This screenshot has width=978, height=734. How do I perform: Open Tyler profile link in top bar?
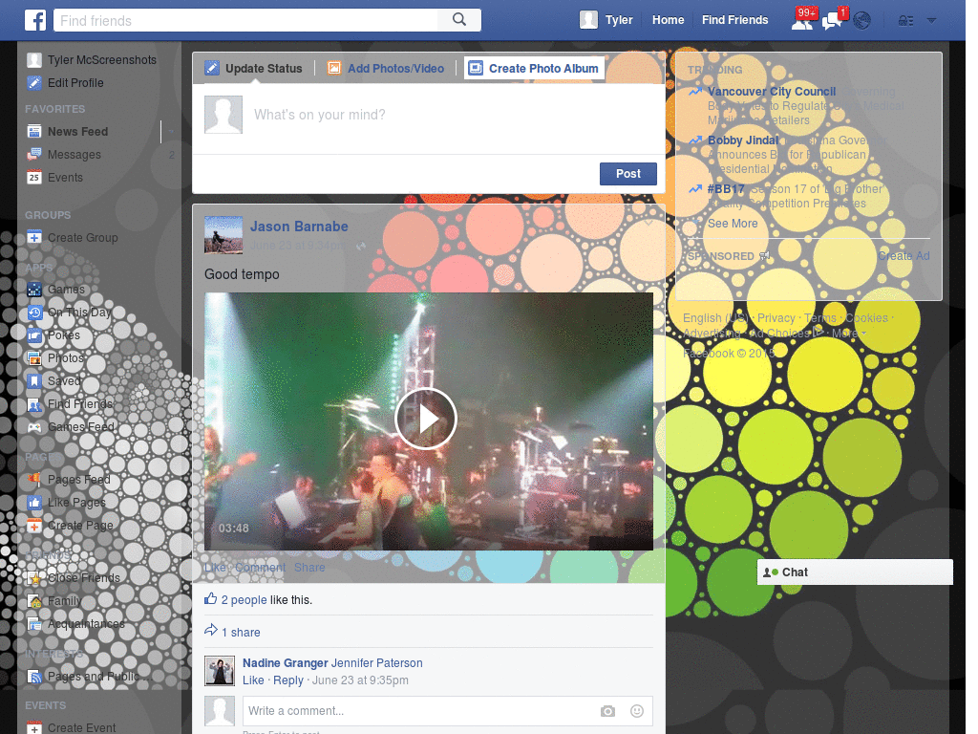[619, 20]
